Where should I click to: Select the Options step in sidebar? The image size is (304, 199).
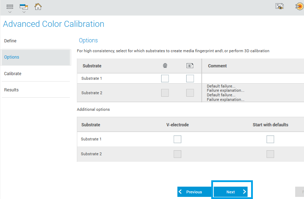(36, 57)
